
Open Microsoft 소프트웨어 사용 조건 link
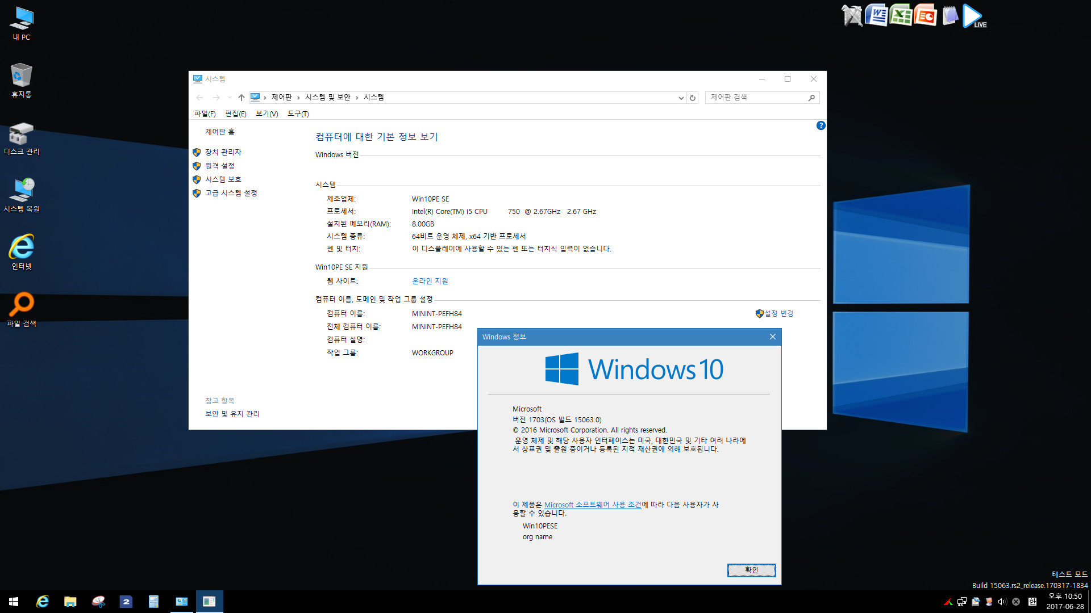pyautogui.click(x=593, y=505)
